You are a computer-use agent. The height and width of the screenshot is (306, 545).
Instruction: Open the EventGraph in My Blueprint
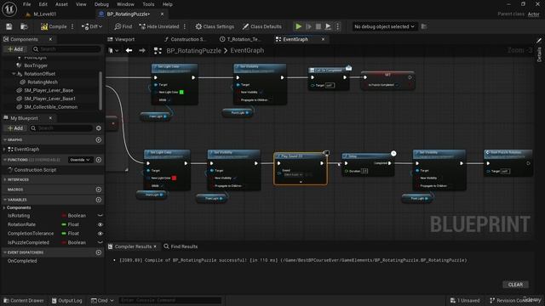coord(26,150)
